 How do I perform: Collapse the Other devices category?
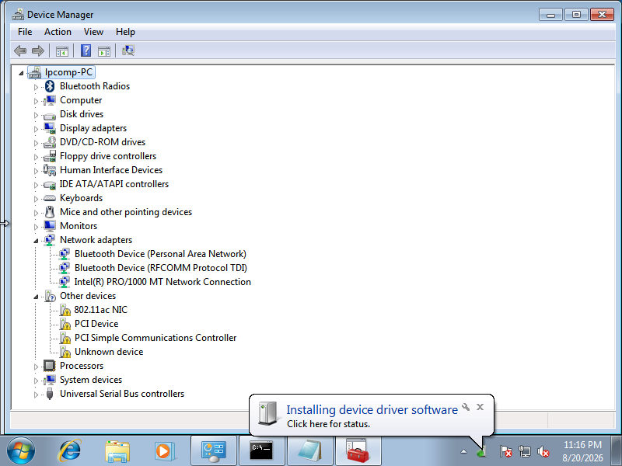[x=36, y=297]
